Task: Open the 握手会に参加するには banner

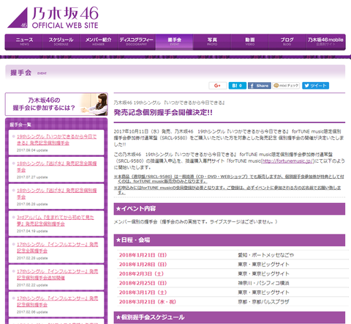Action: point(56,104)
